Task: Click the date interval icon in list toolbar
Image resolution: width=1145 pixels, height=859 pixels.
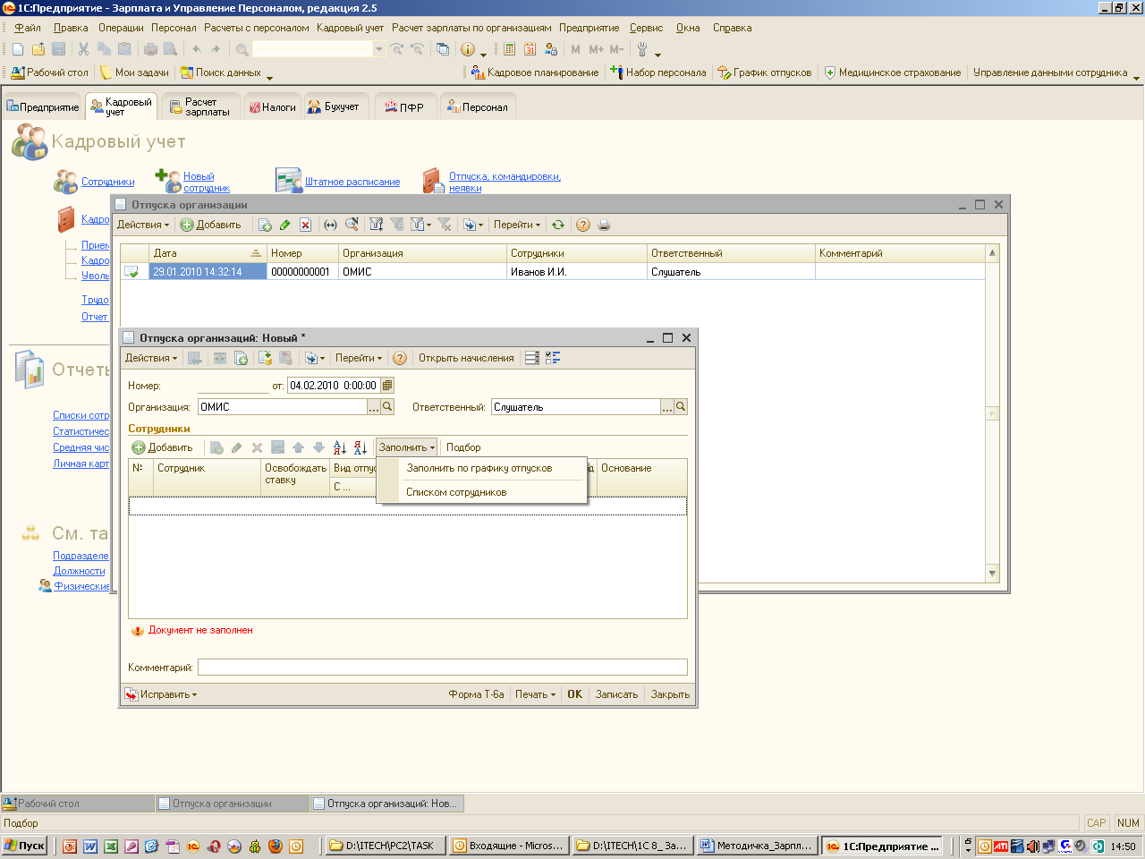Action: pyautogui.click(x=330, y=225)
